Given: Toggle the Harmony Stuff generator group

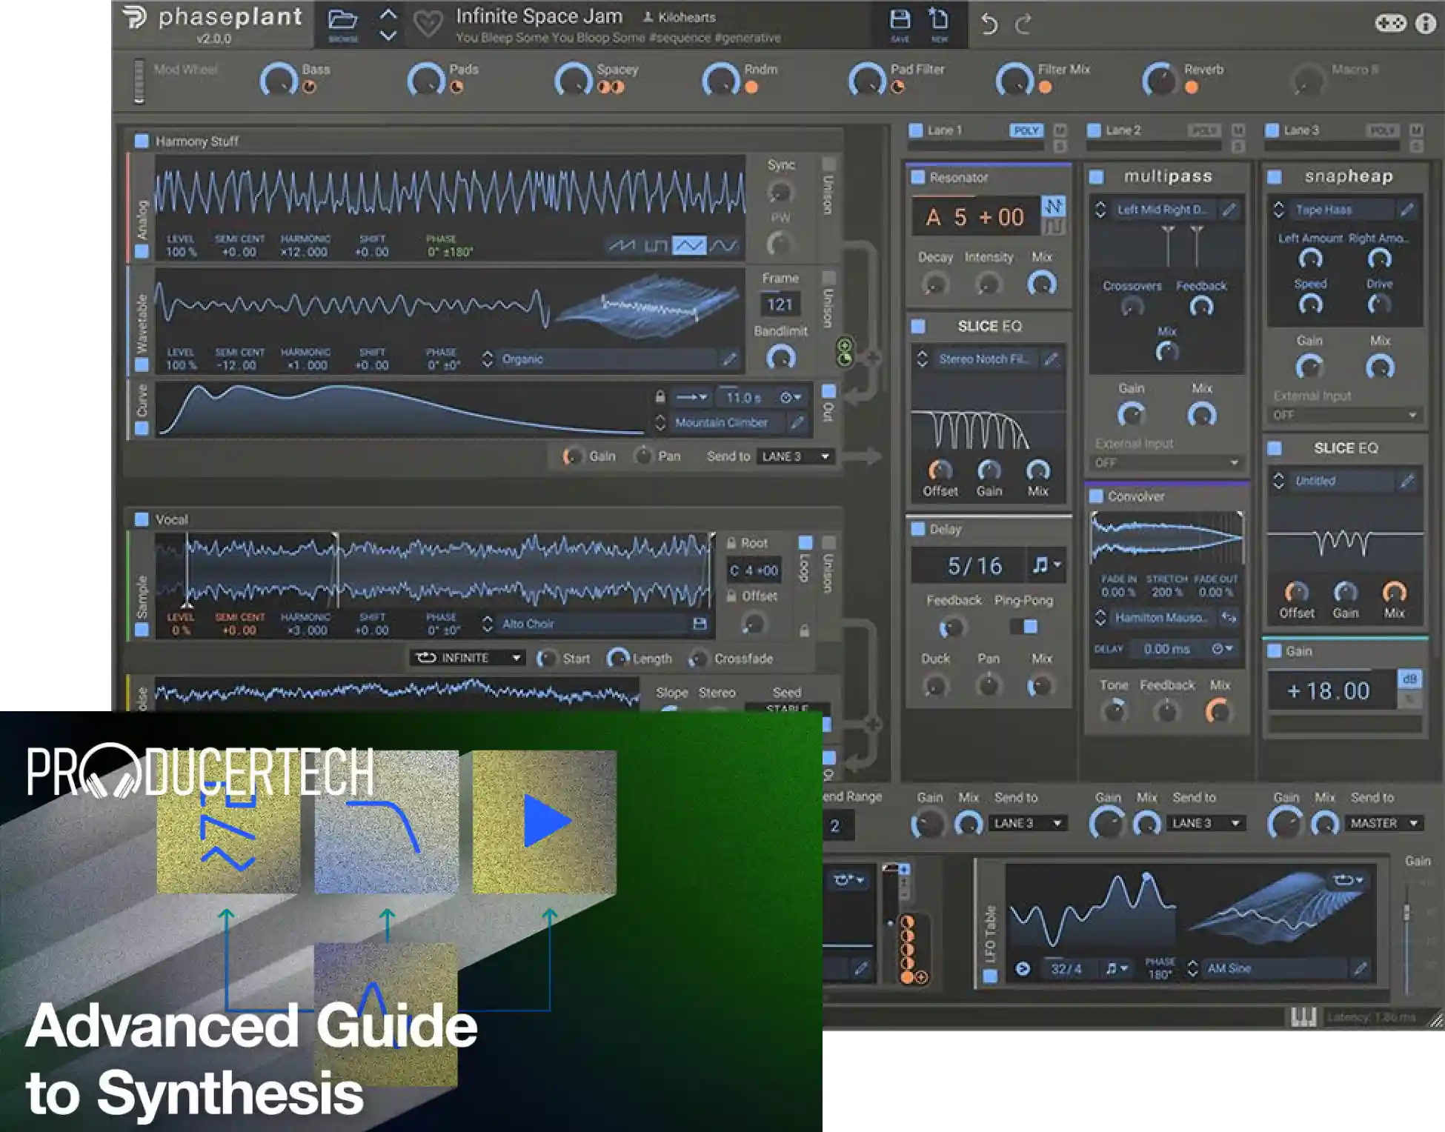Looking at the screenshot, I should [x=142, y=141].
